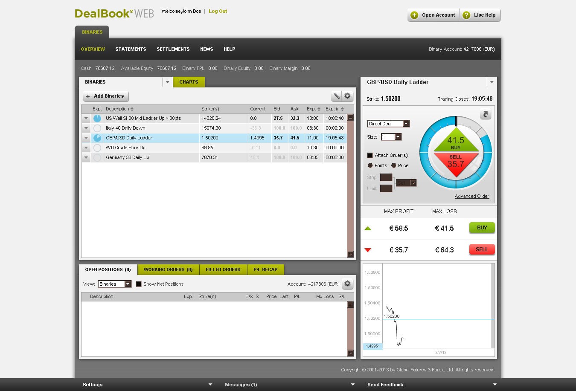
Task: Open the Direct Deal order type dropdown
Action: 406,124
